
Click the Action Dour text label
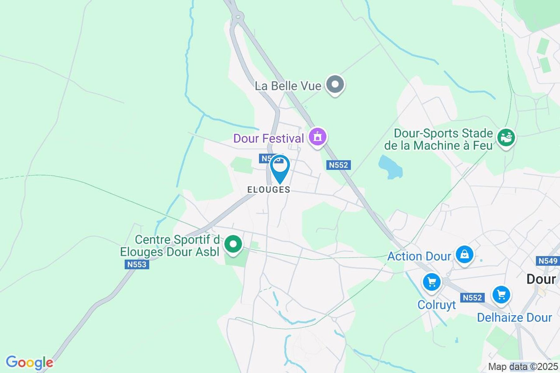(x=419, y=256)
